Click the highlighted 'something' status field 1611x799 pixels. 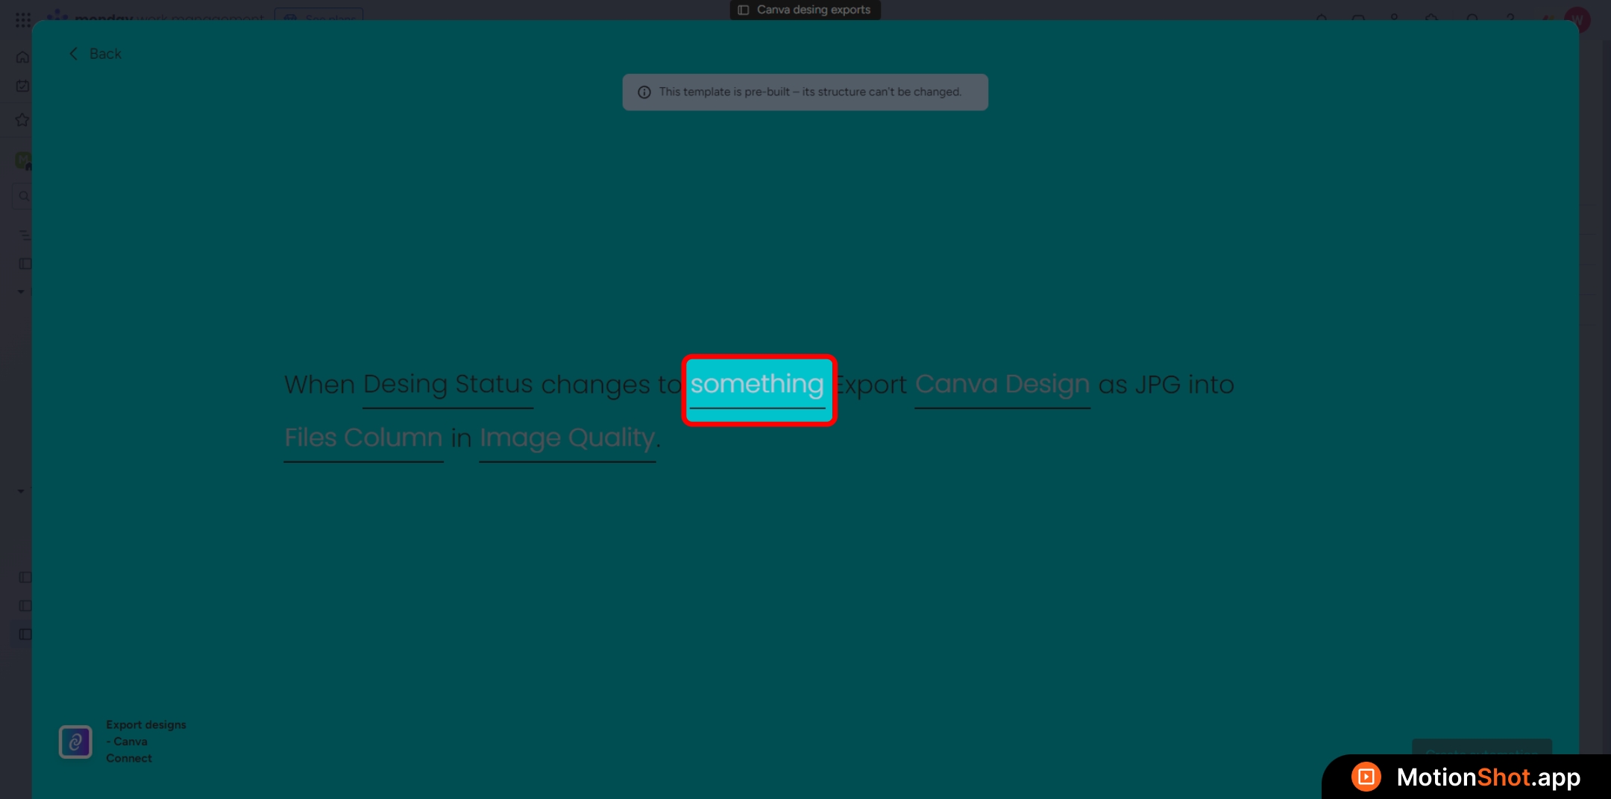[x=757, y=385]
